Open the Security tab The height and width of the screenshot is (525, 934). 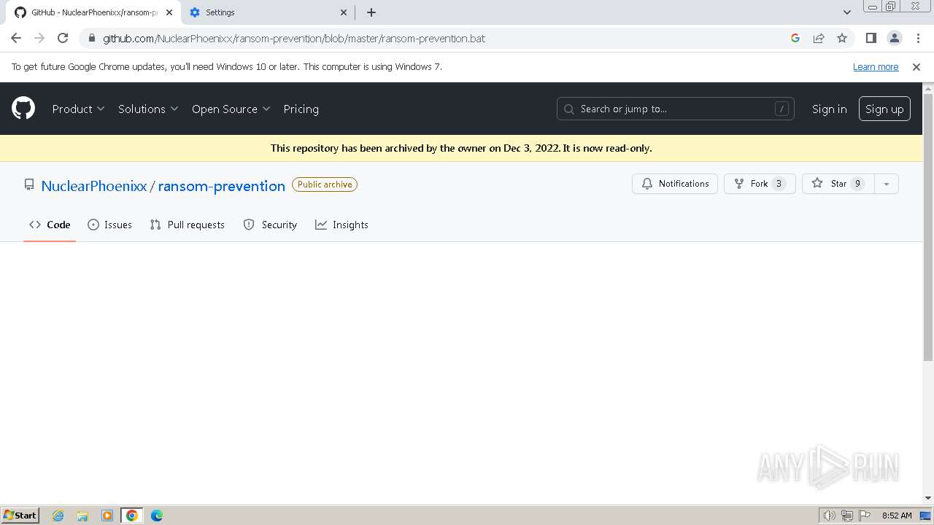[x=270, y=225]
